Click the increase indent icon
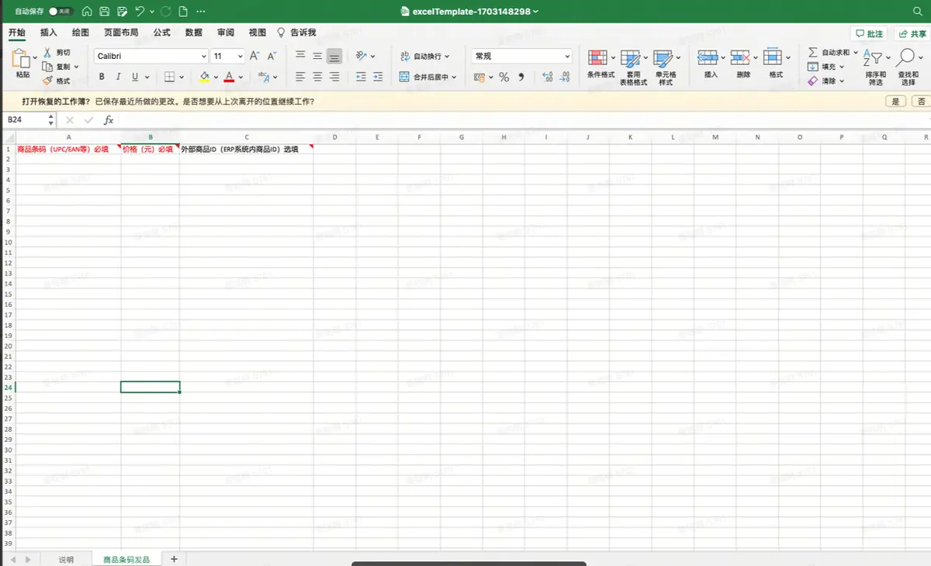This screenshot has height=566, width=931. pyautogui.click(x=378, y=77)
